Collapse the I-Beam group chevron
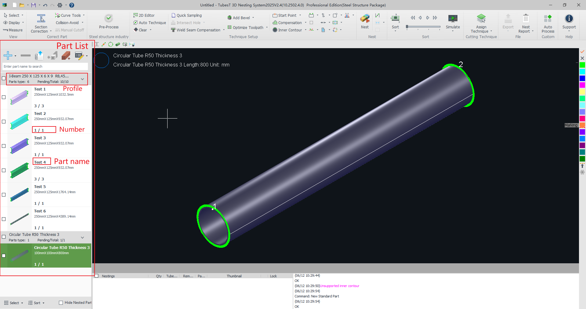The image size is (586, 309). point(82,79)
